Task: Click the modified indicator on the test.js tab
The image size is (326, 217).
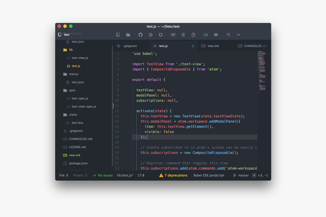Action: click(x=193, y=46)
